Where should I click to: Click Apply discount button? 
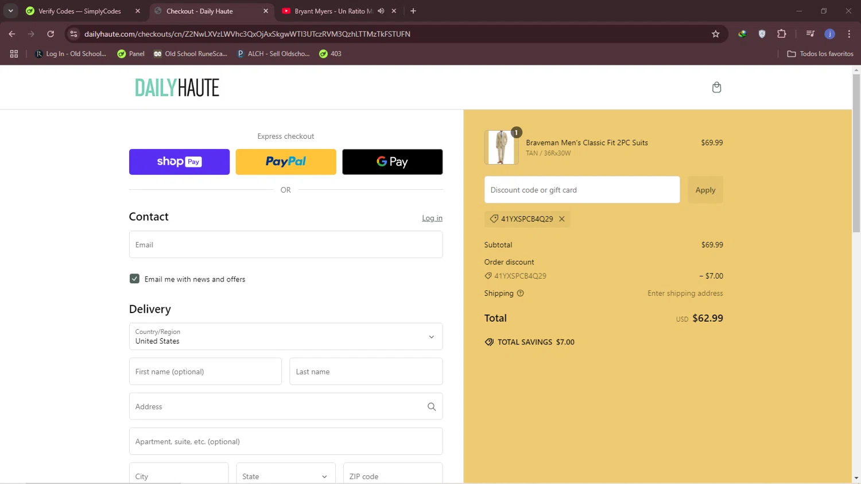point(705,190)
